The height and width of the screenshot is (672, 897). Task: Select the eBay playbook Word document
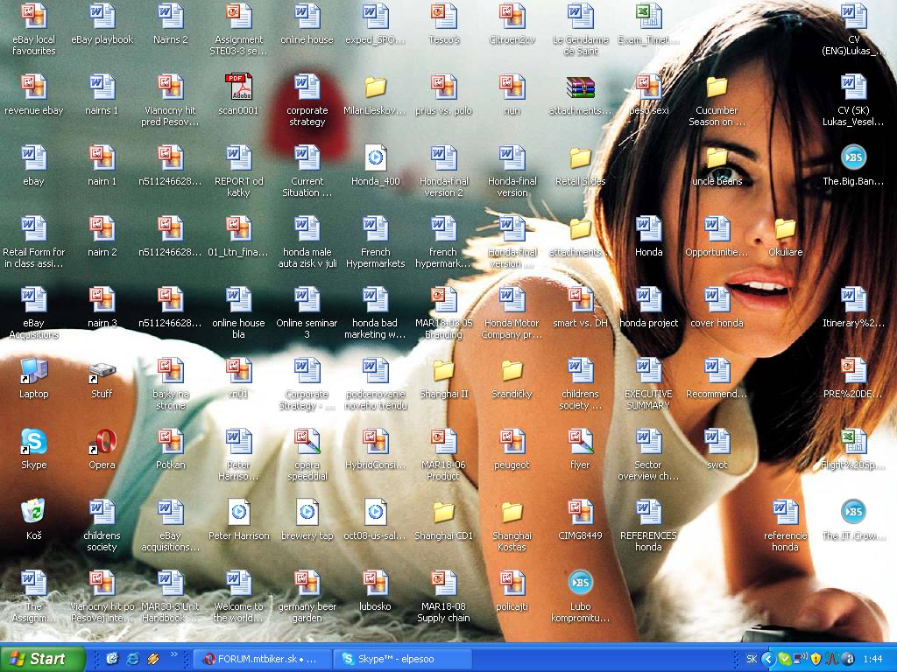[102, 17]
